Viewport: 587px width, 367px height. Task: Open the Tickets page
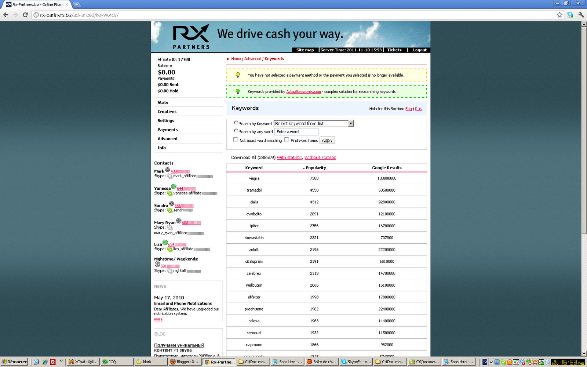pyautogui.click(x=394, y=50)
